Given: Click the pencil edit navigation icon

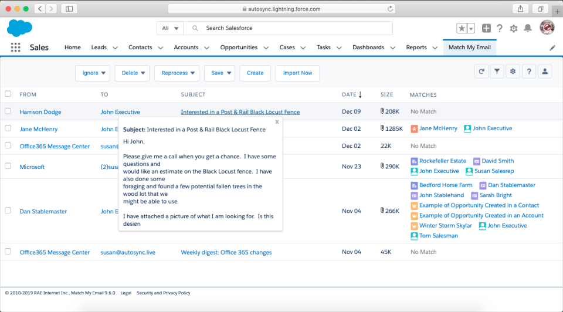Looking at the screenshot, I should click(x=552, y=48).
